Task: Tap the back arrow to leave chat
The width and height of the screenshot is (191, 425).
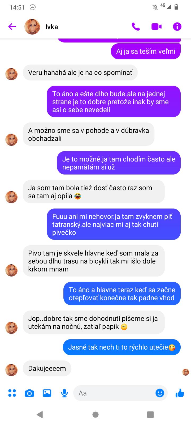Action: 12,27
